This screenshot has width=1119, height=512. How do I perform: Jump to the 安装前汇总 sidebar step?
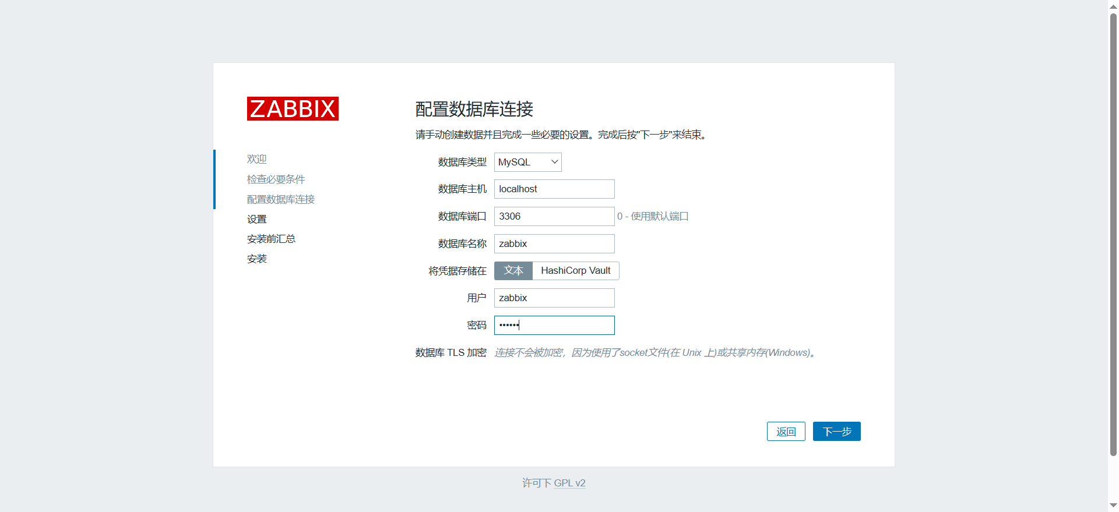click(271, 239)
